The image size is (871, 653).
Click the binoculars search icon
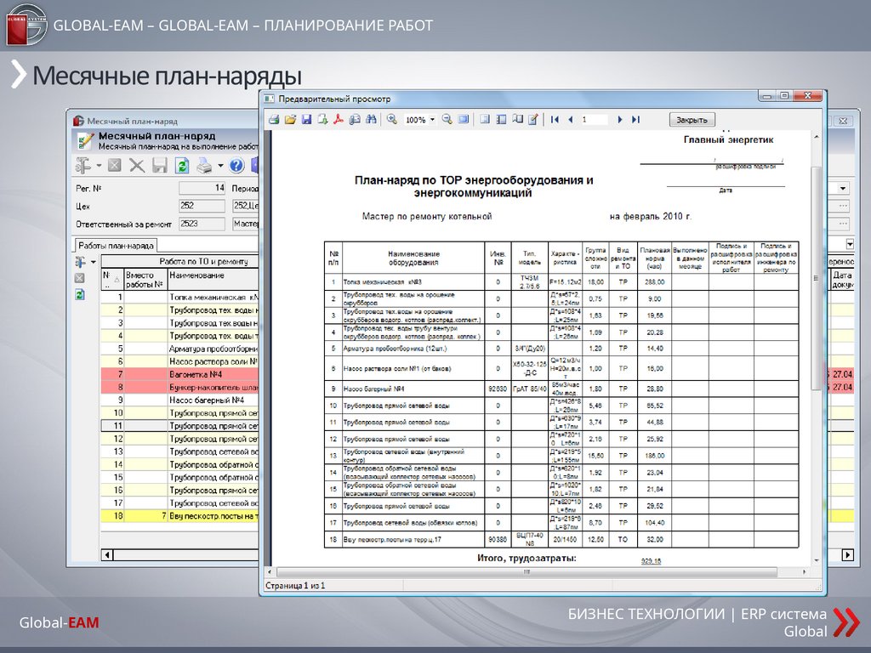(371, 120)
